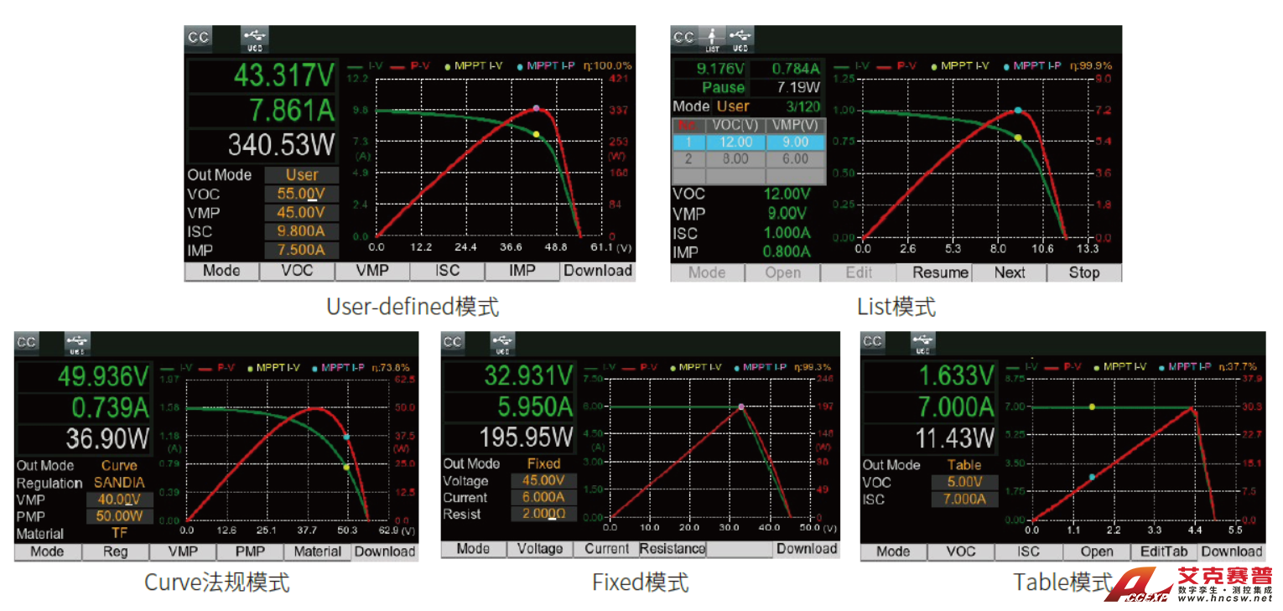Click the yellow MPPT I-V dot on Table graph
This screenshot has height=611, width=1283.
(x=1092, y=407)
